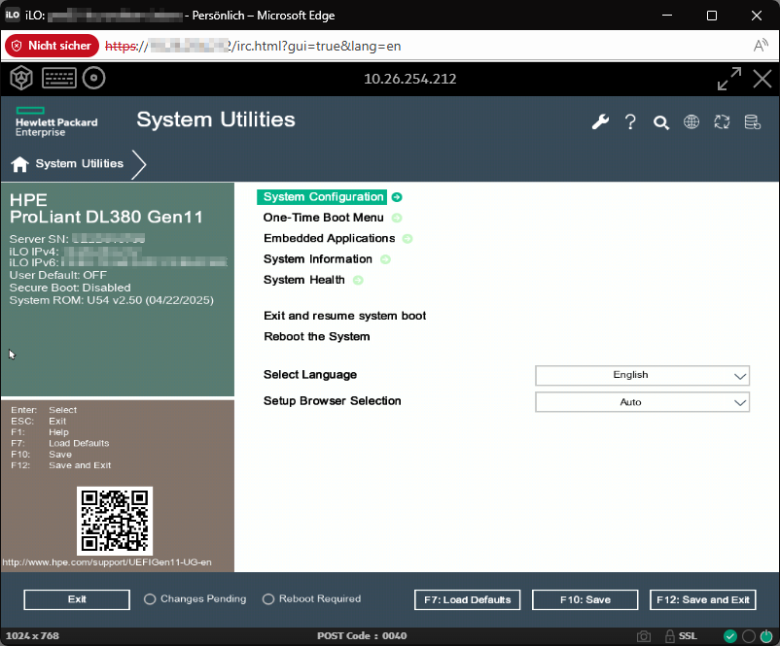Click the 10.26.254.212 console address text

point(409,79)
